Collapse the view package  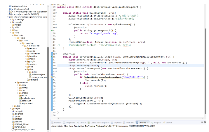[25, 69]
